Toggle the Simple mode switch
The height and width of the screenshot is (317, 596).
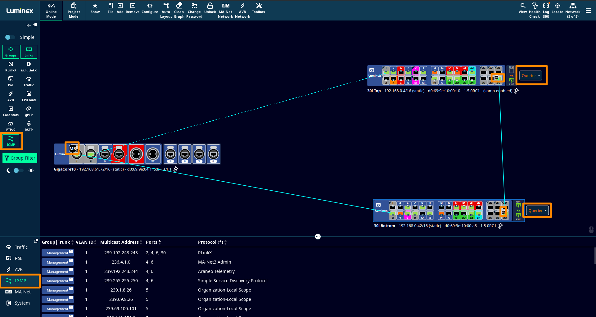point(10,37)
